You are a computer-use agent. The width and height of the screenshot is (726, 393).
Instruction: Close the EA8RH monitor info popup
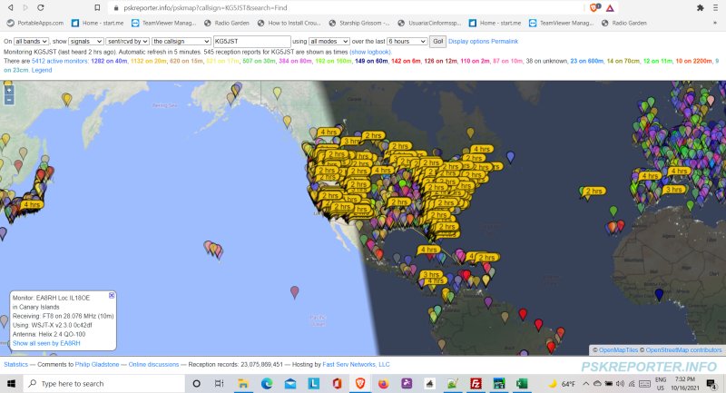pyautogui.click(x=112, y=295)
